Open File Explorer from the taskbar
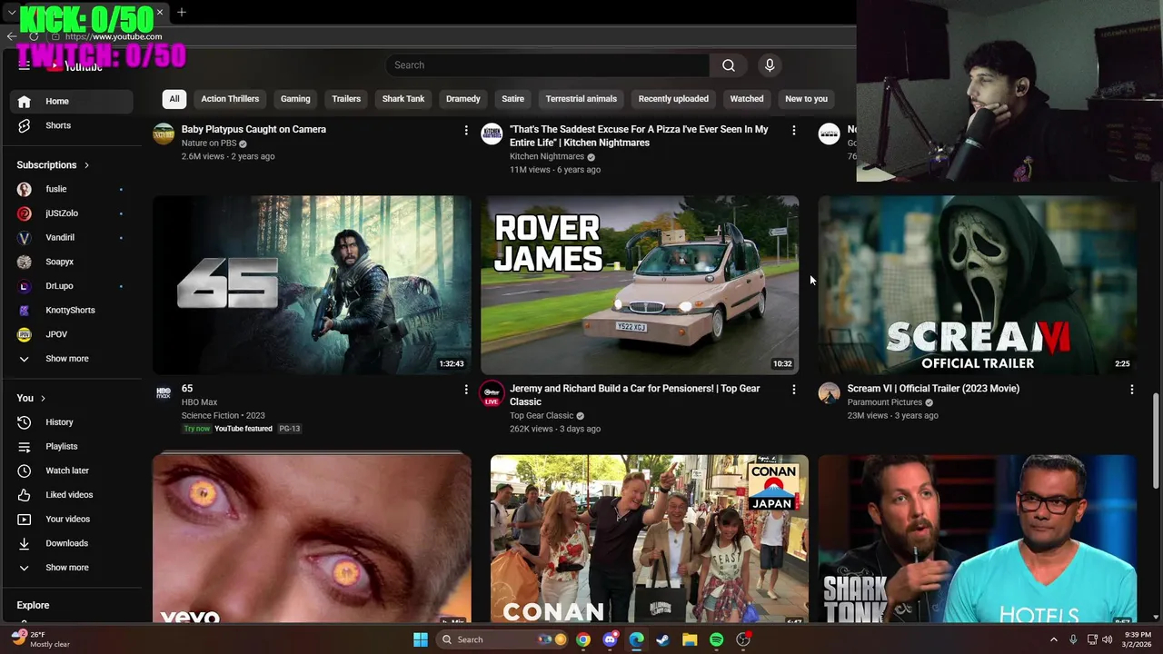This screenshot has height=654, width=1163. tap(690, 639)
